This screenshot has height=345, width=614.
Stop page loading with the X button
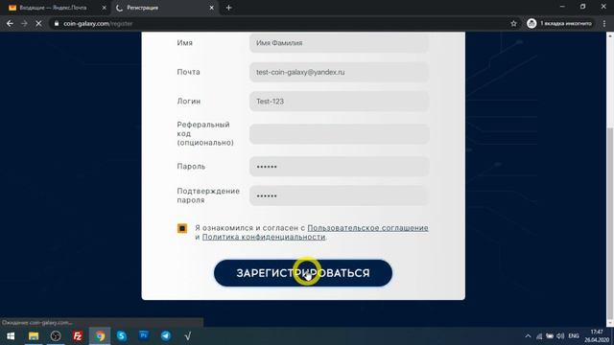coord(38,23)
